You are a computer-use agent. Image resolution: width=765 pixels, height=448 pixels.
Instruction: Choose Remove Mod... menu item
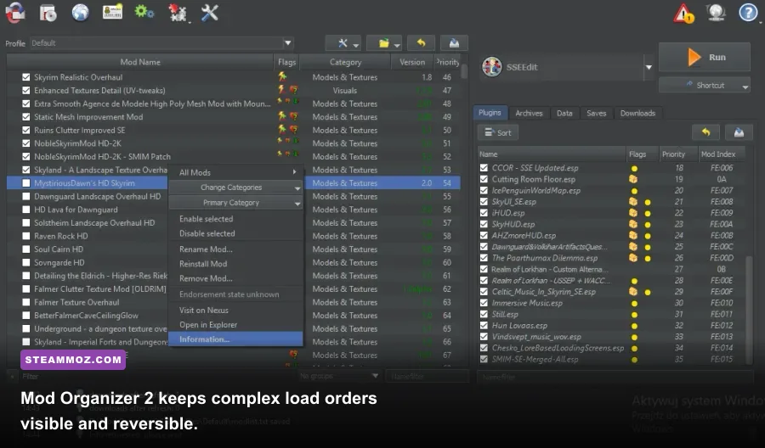coord(235,278)
